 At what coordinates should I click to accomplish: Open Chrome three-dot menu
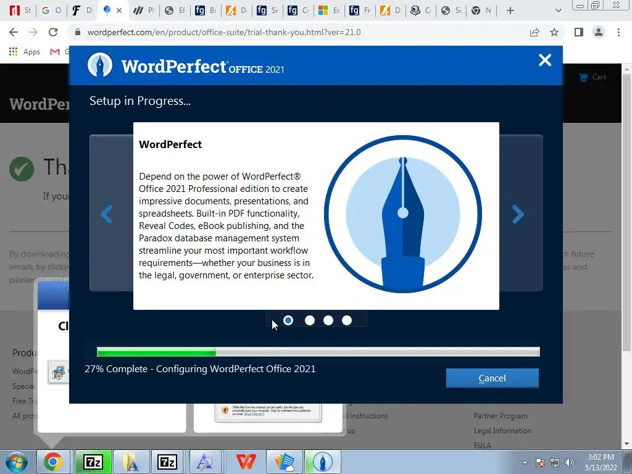tap(618, 32)
